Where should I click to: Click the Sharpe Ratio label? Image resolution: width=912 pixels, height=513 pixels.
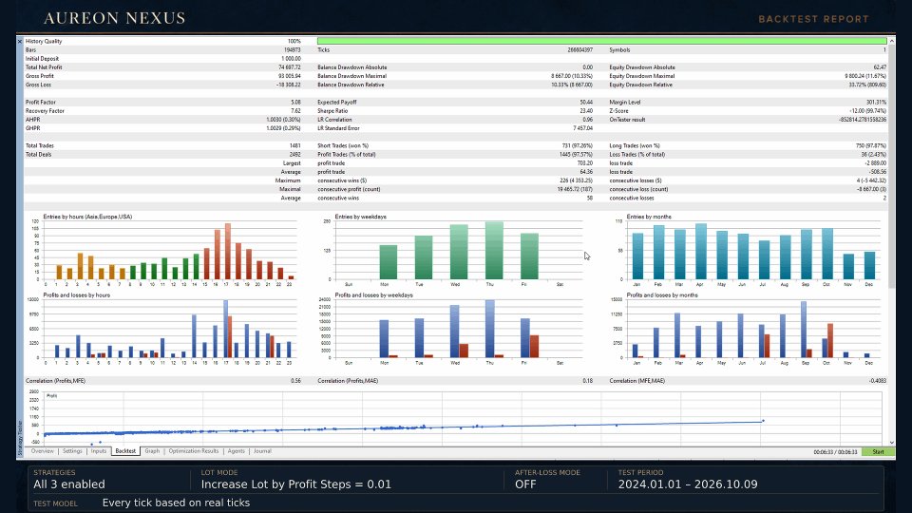click(x=332, y=111)
